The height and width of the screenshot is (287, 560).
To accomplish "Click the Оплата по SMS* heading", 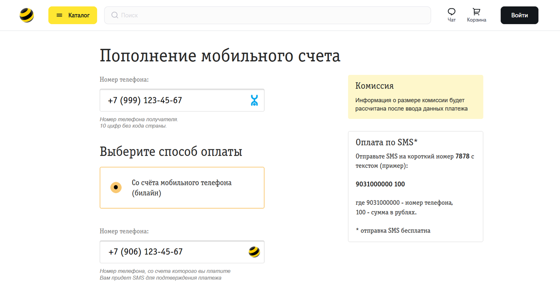I will pos(386,142).
